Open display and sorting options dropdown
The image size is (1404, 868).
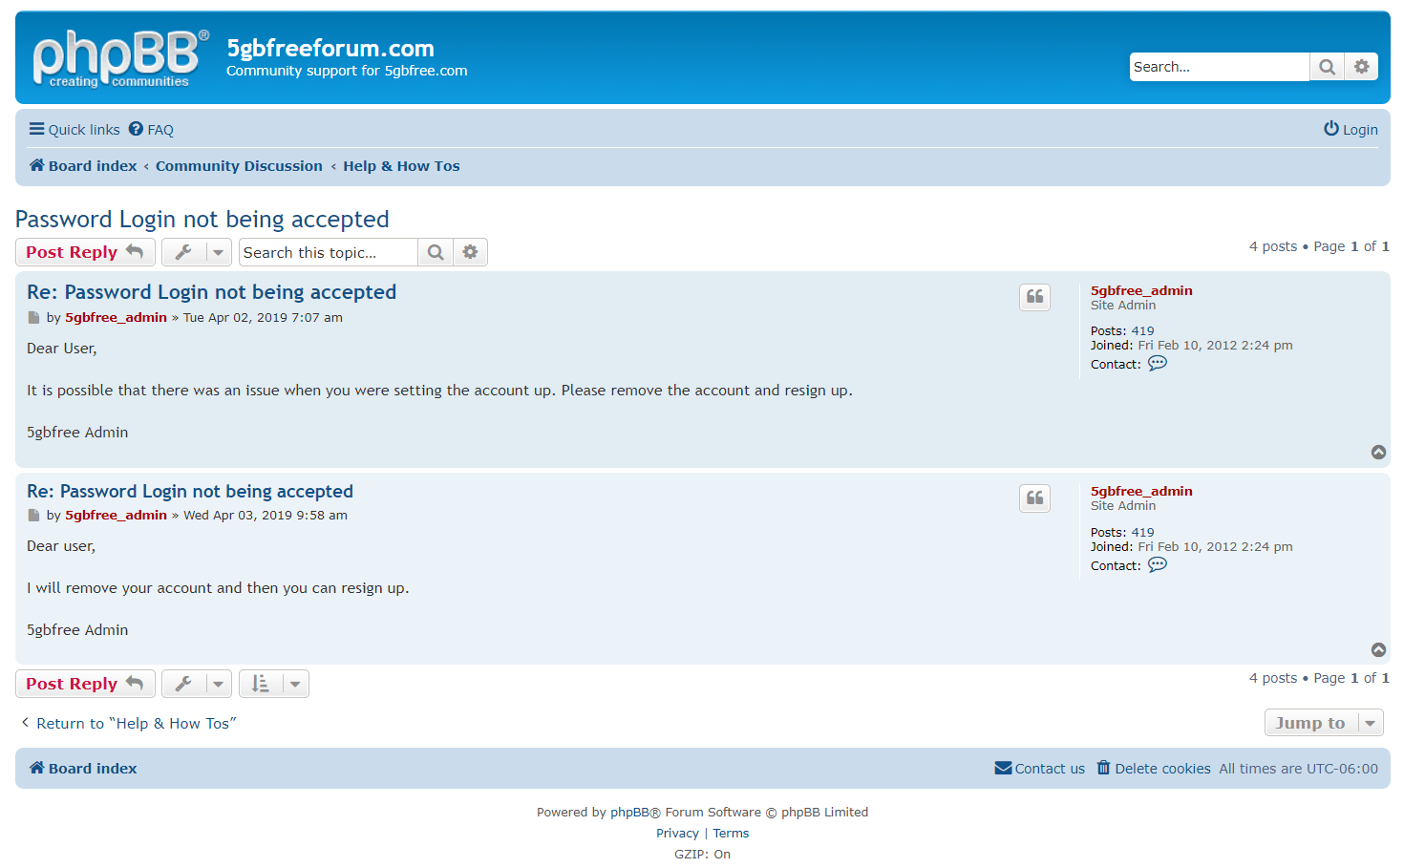pos(274,684)
